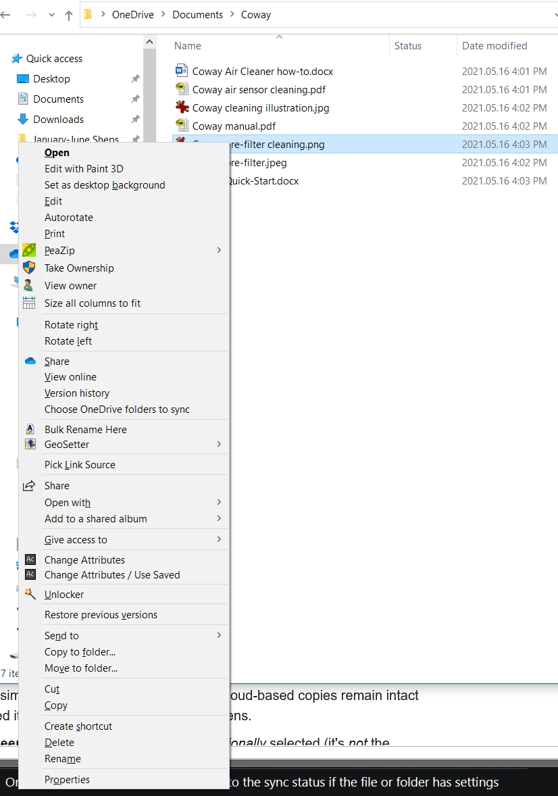Choose Properties from the context menu
This screenshot has height=796, width=558.
tap(67, 780)
